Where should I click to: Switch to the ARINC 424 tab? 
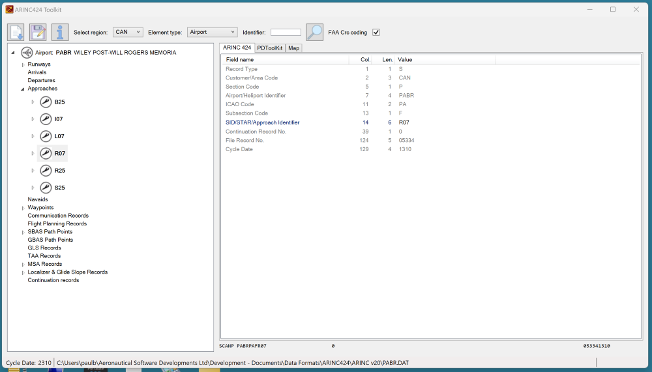(237, 48)
